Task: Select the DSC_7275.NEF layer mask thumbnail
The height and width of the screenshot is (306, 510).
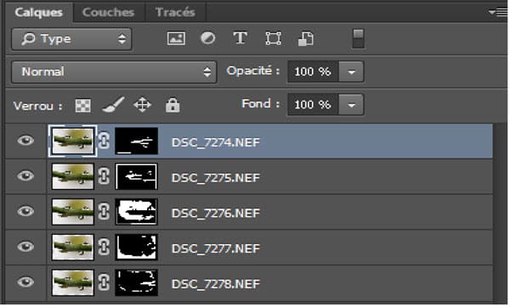Action: tap(137, 176)
